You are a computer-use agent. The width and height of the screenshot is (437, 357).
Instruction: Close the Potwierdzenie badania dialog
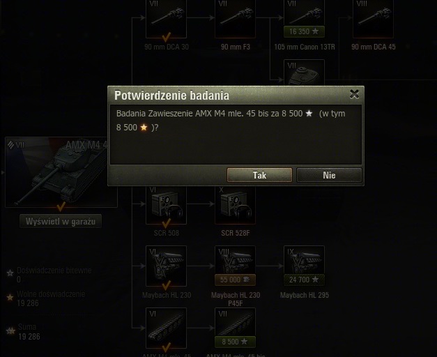354,94
